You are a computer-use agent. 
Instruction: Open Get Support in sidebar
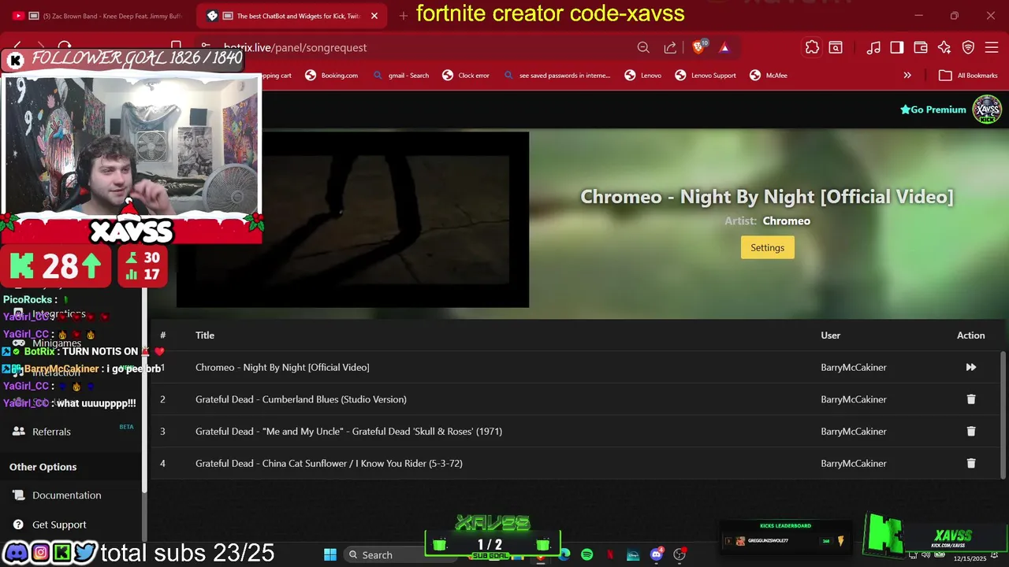(59, 524)
